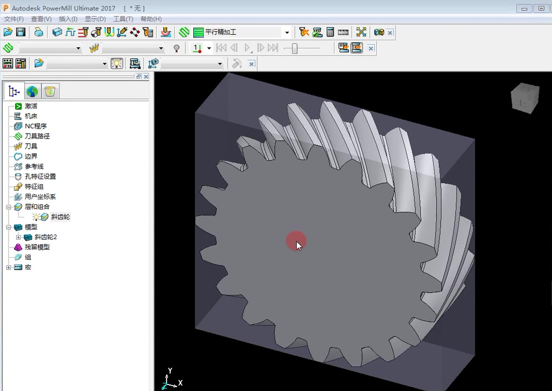Screen dimensions: 552x391
Task: Click ViewMill icon with gold cutter
Action: tap(21, 63)
